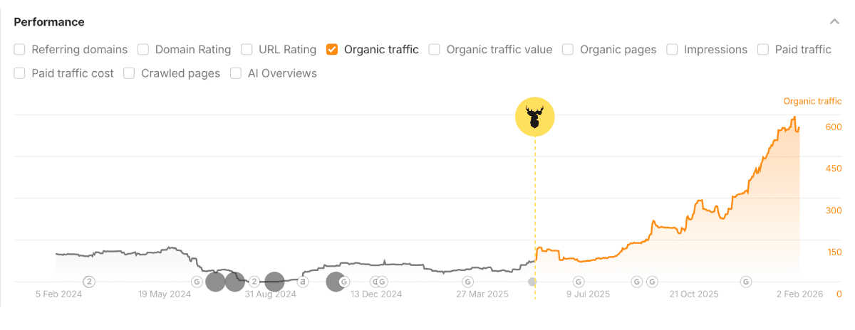Screen dimensions: 855x330
Task: Enable the Referring domains checkbox
Action: tap(19, 50)
